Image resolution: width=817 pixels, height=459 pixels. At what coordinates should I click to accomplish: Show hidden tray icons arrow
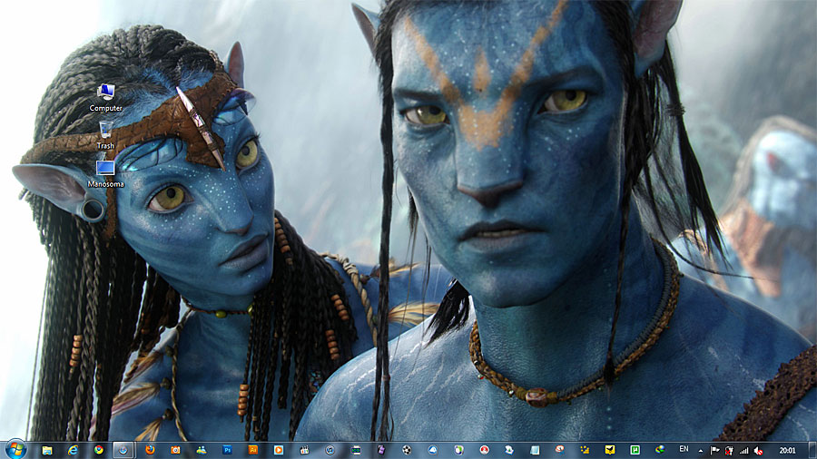tap(701, 451)
